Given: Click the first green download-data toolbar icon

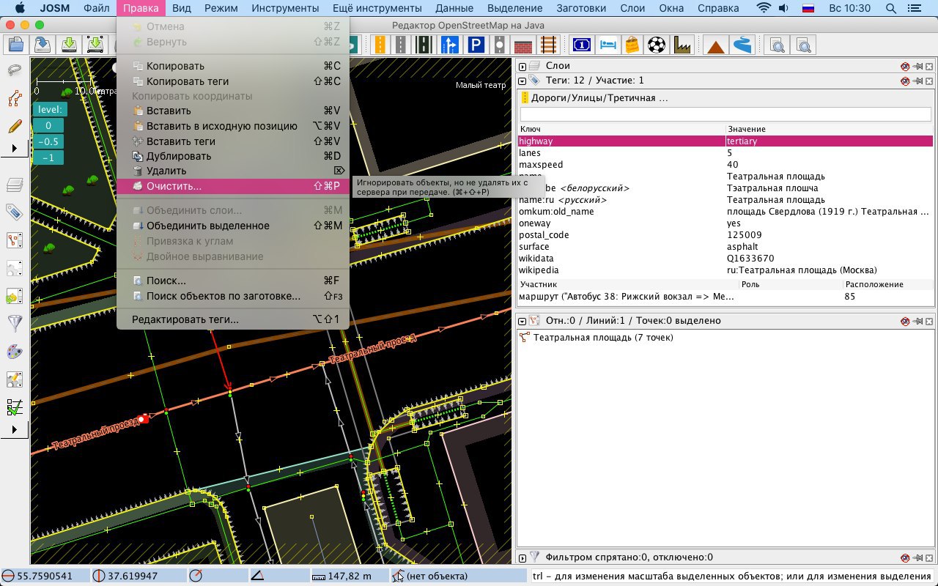Looking at the screenshot, I should (69, 45).
